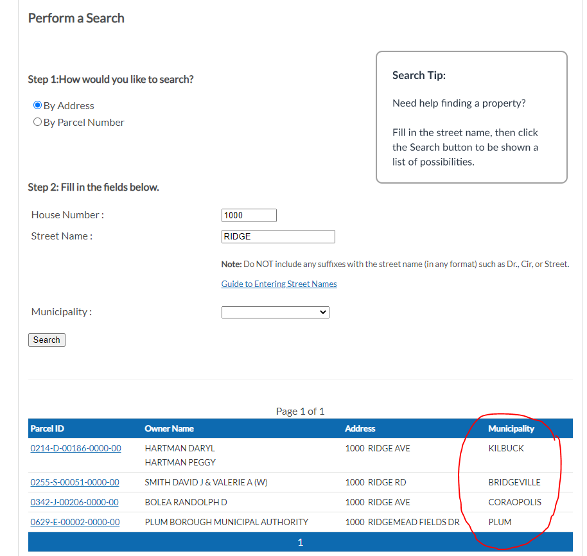
Task: Click the circled Municipality column header
Action: [x=511, y=428]
